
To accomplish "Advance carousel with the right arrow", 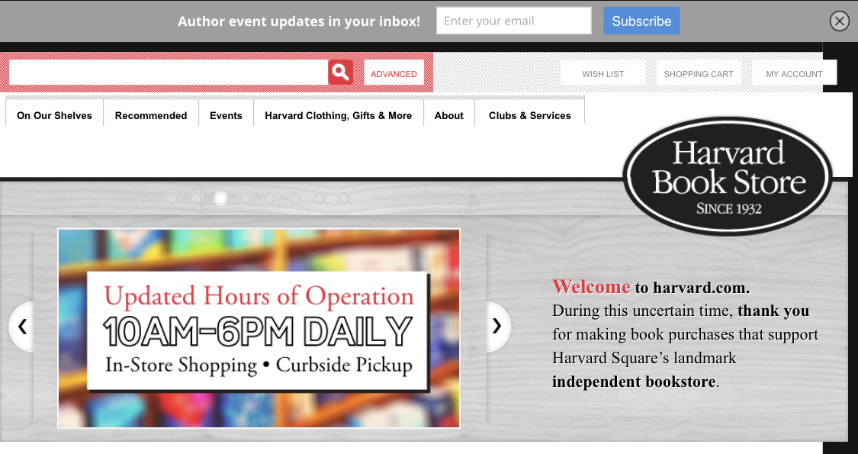I will click(x=497, y=327).
